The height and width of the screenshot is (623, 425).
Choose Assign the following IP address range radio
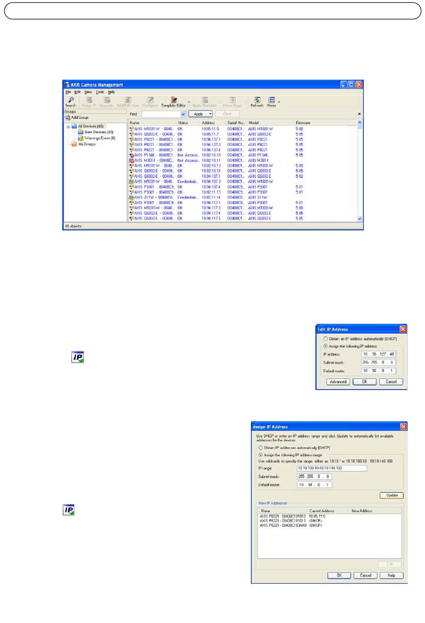(260, 455)
